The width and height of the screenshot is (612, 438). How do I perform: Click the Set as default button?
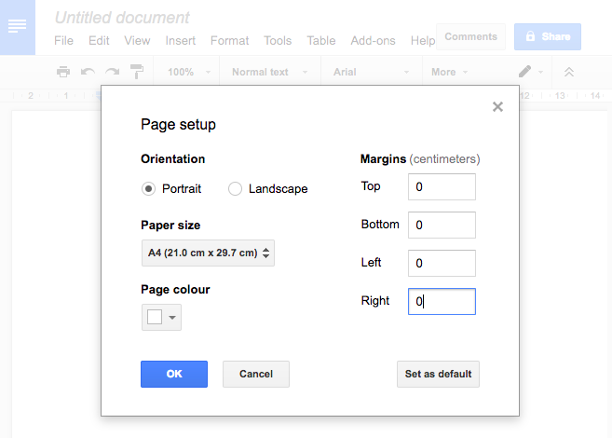(438, 375)
